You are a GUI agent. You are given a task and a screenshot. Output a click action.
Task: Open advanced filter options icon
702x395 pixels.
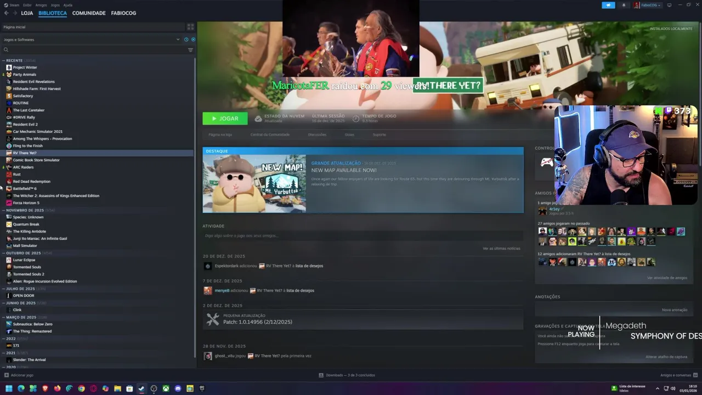click(190, 50)
